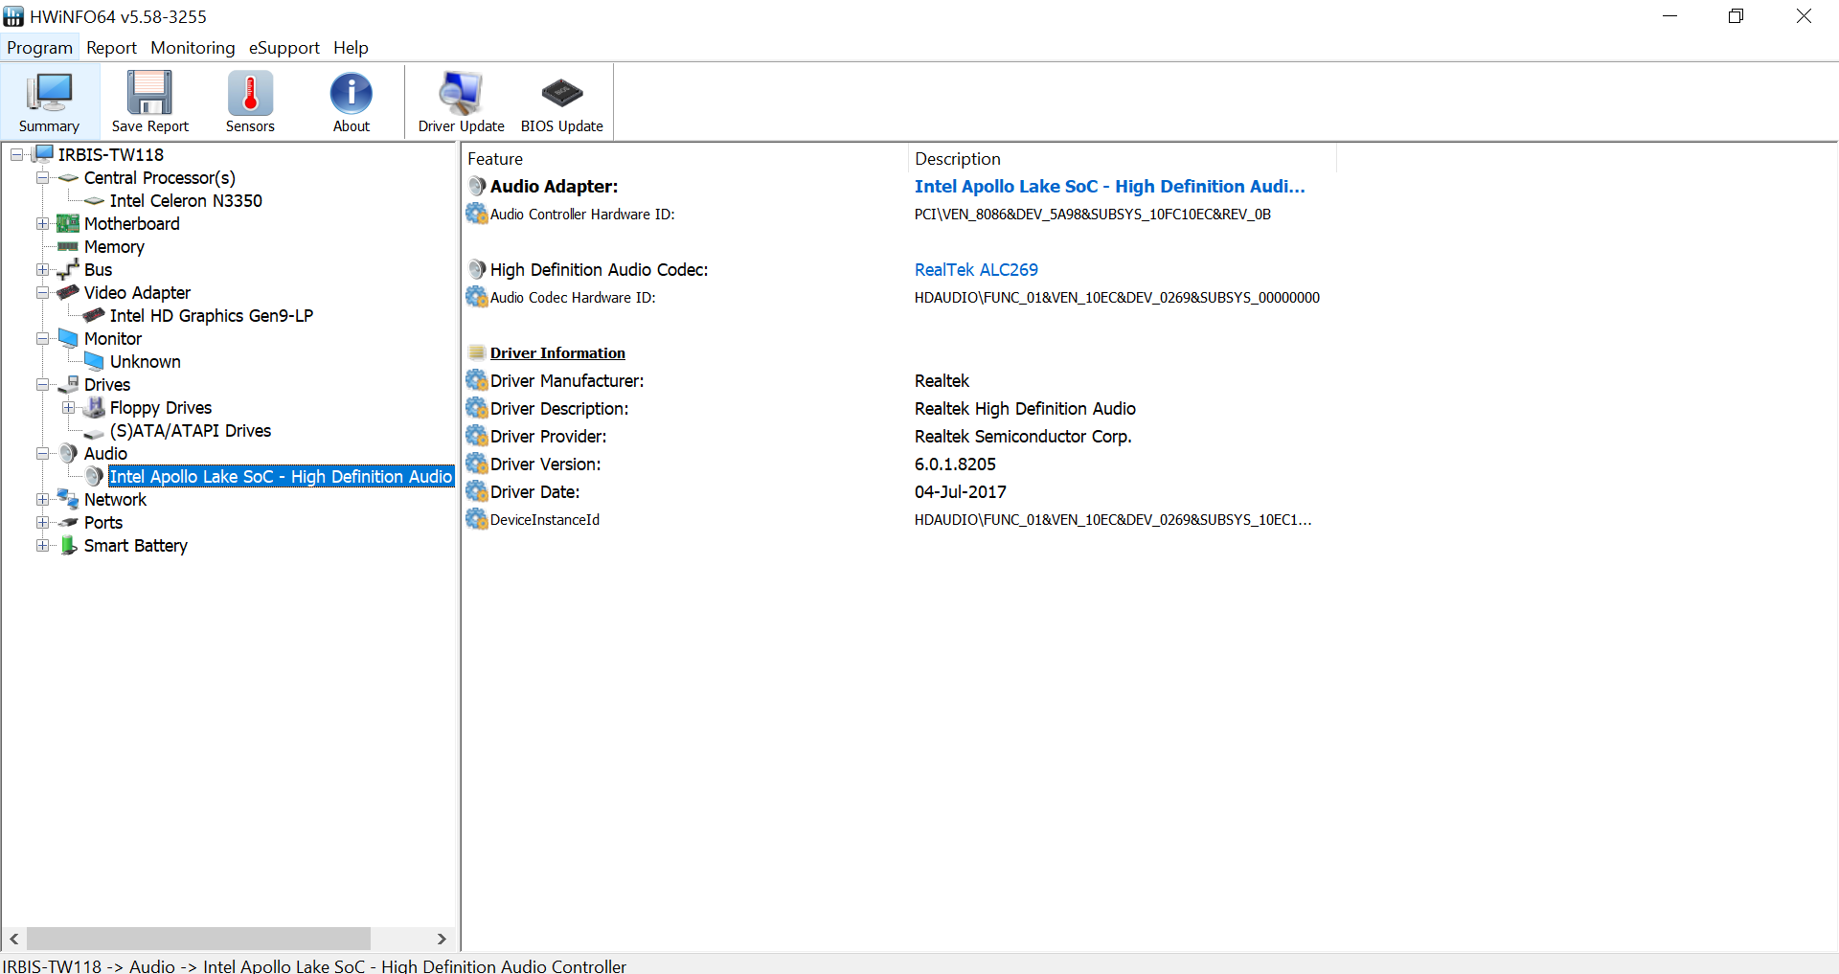Click the IRBIS-TW118 computer icon
The height and width of the screenshot is (974, 1839).
point(43,154)
